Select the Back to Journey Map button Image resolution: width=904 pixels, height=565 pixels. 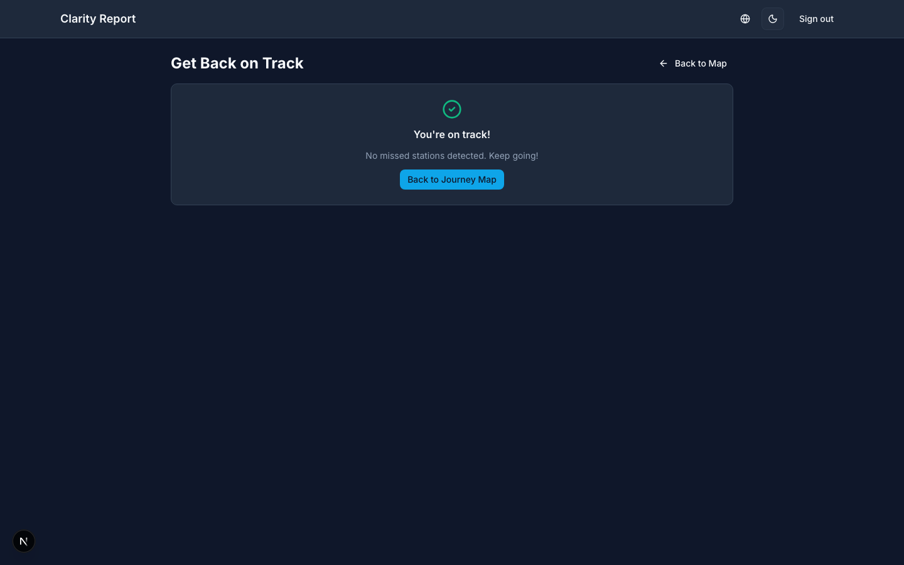[x=452, y=180]
